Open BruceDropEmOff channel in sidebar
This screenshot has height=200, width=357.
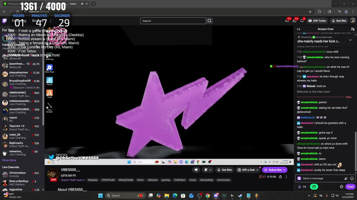[x=21, y=82]
